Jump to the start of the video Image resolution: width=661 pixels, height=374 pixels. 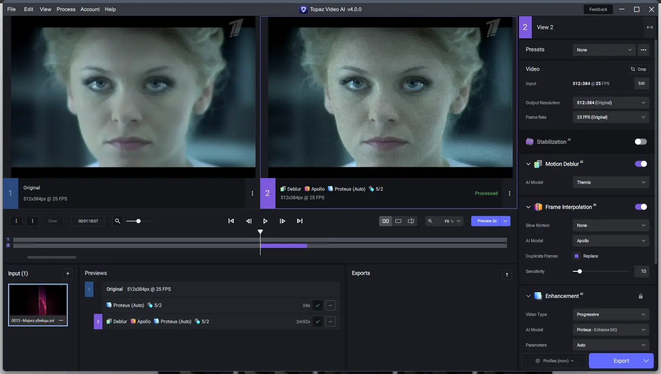(231, 221)
